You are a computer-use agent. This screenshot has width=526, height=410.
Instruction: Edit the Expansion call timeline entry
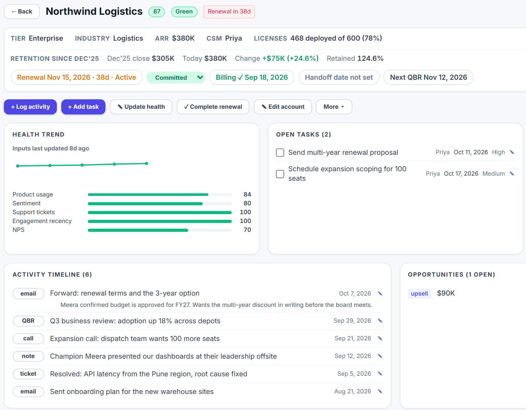[380, 338]
